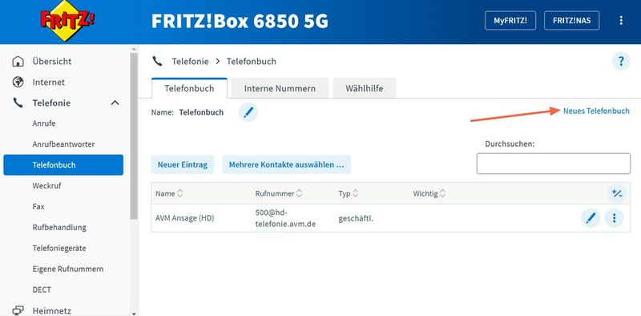Switch to the Interne Nummern tab

(x=280, y=88)
